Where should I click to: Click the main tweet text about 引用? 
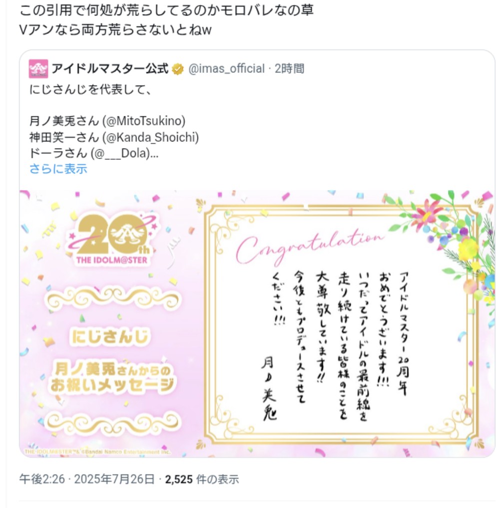click(x=166, y=20)
